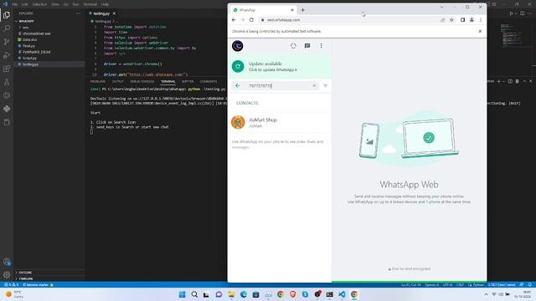Click the WhatsApp profile avatar
This screenshot has height=301, width=536.
click(238, 46)
